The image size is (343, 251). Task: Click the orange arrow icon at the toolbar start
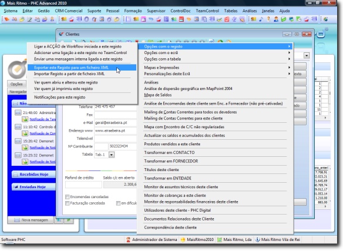coord(7,19)
